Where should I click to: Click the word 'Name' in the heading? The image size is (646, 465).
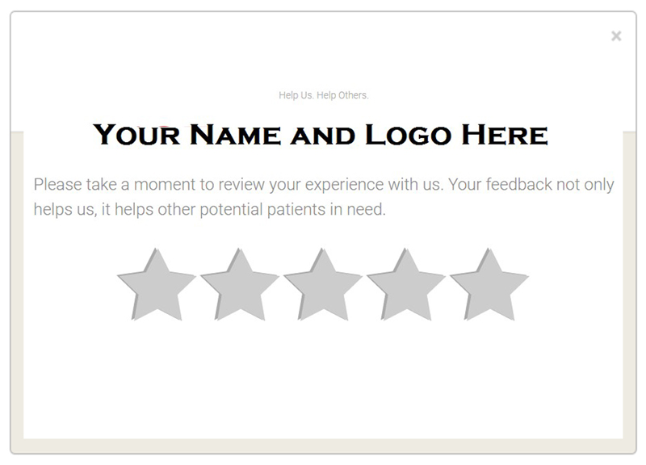(x=235, y=135)
